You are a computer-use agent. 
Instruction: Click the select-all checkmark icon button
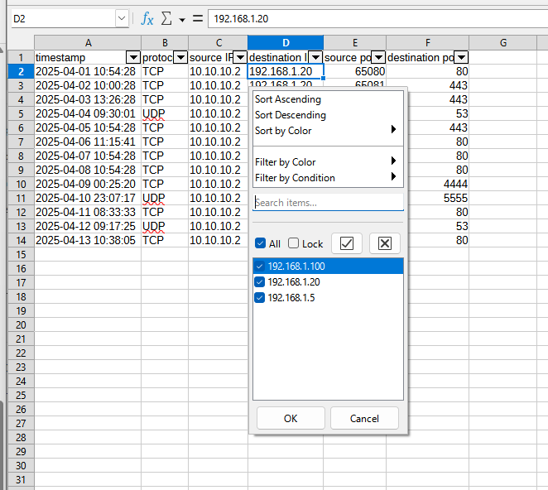[x=347, y=243]
